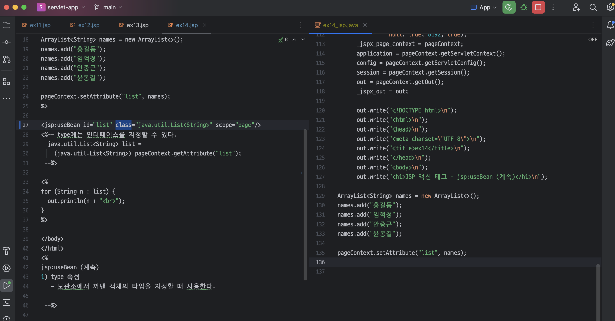Rerun the App configuration
Viewport: 615px width, 321px height.
(x=509, y=7)
